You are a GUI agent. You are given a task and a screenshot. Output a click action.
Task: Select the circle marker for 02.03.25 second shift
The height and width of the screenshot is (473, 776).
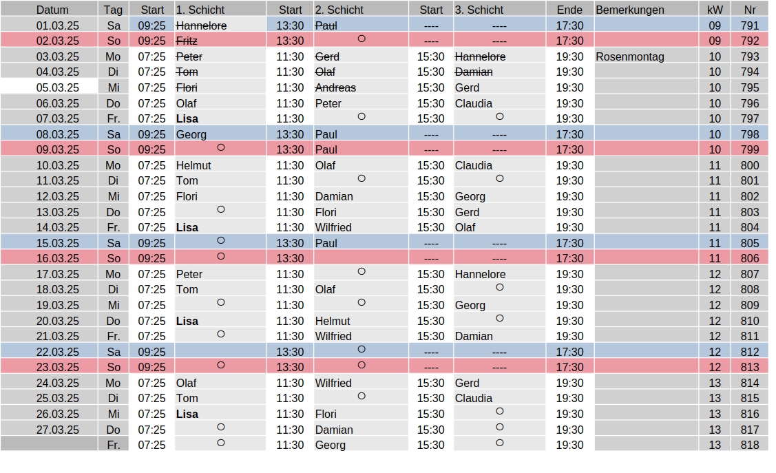click(361, 39)
